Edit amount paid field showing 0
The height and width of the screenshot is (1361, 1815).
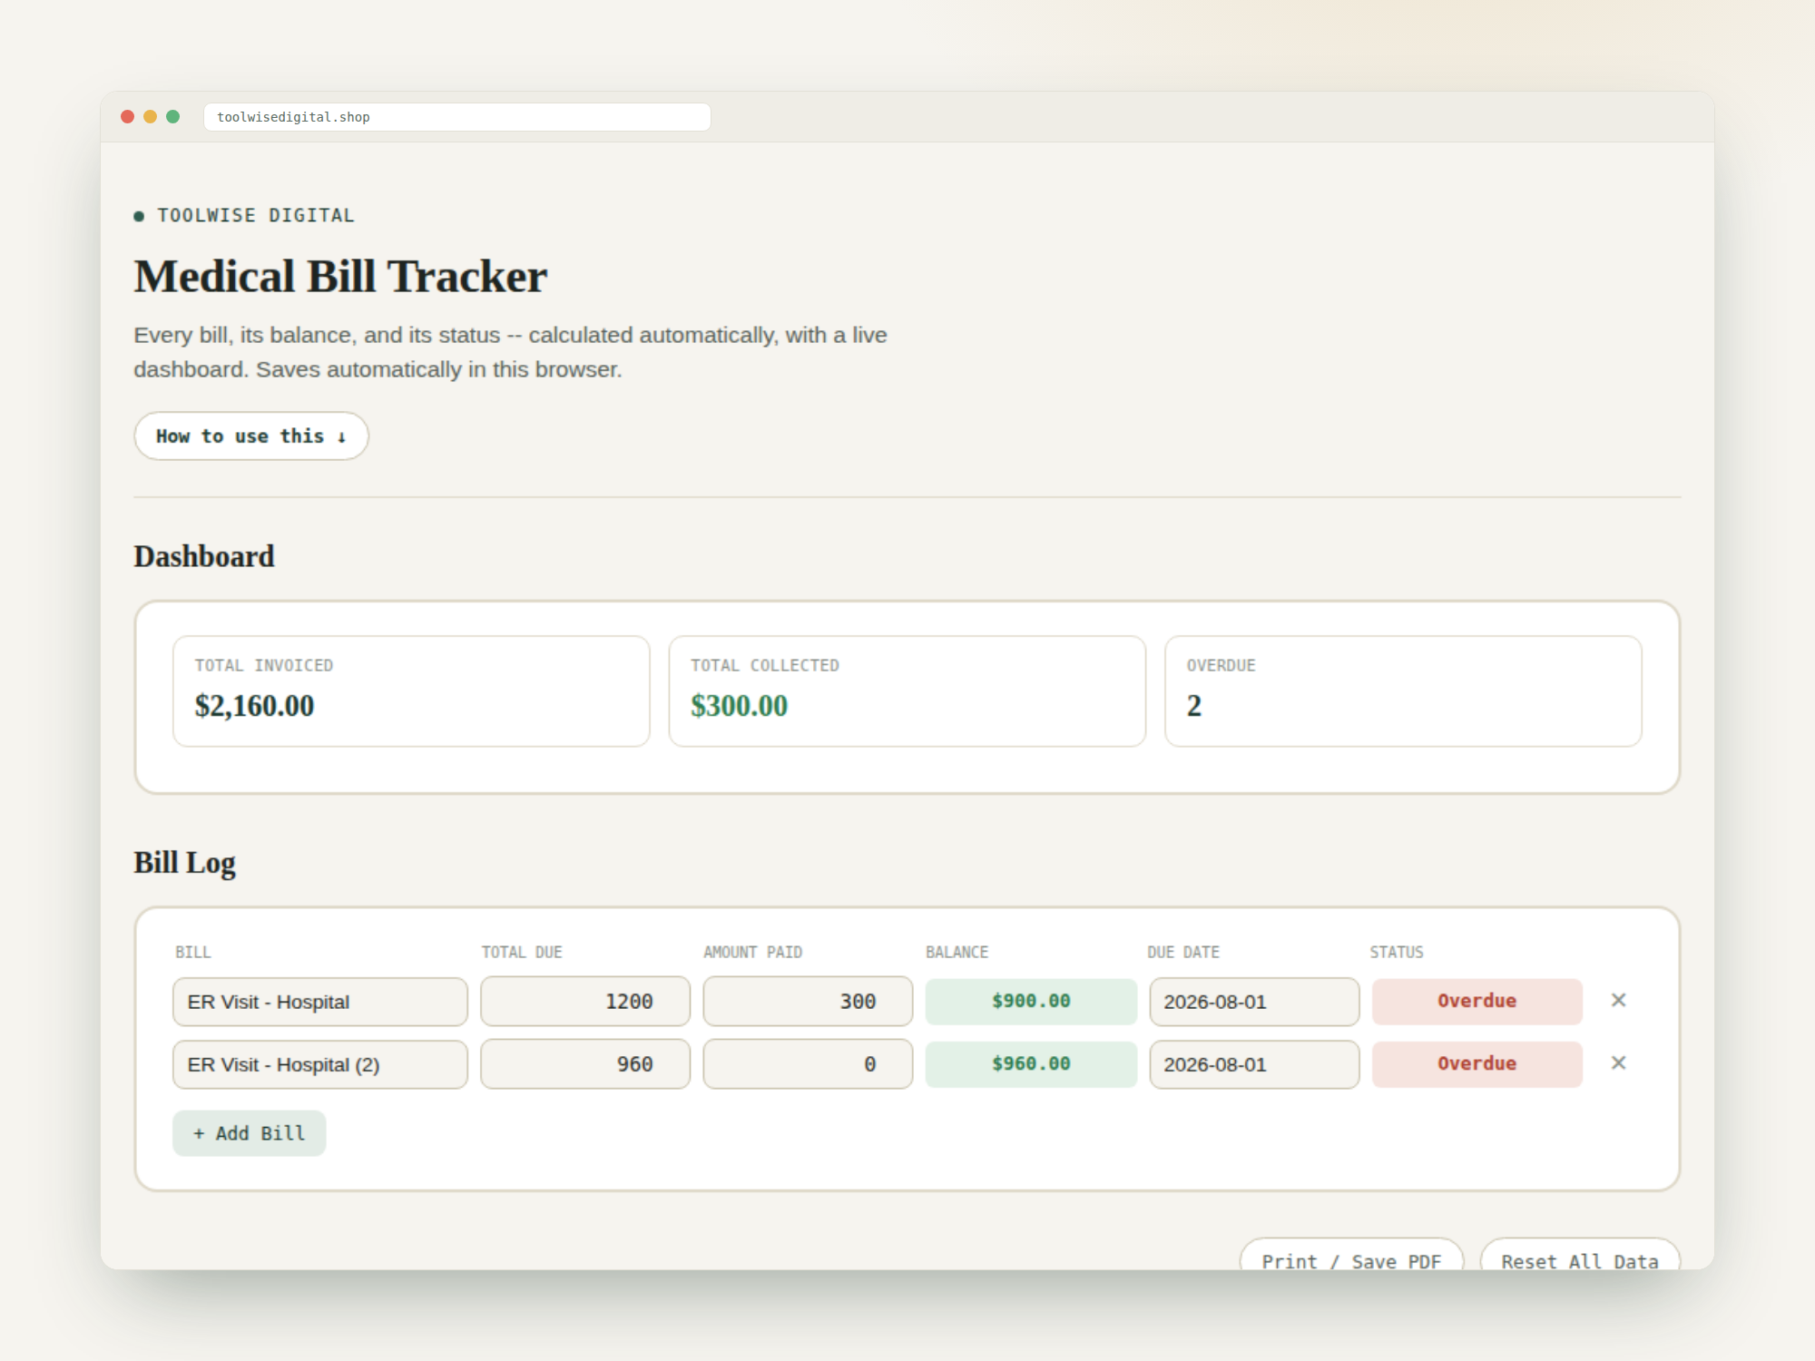tap(808, 1064)
